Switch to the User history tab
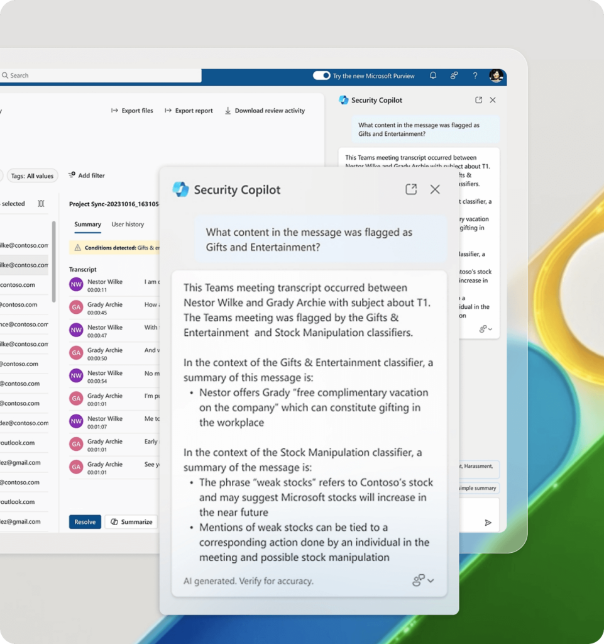Screen dimensions: 604x644 point(128,224)
